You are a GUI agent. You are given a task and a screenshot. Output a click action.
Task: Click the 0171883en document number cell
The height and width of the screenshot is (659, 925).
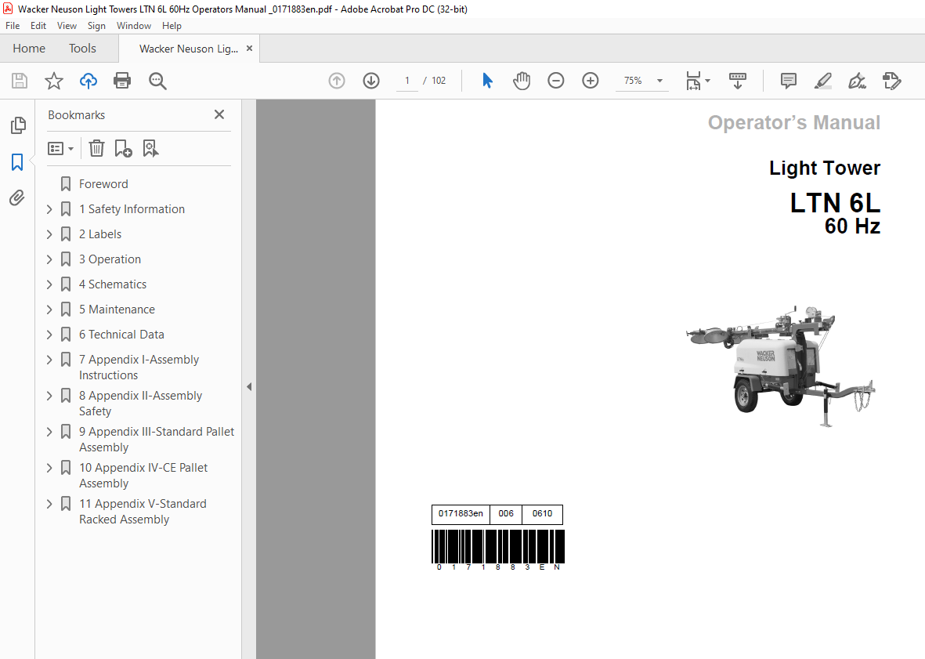[461, 514]
